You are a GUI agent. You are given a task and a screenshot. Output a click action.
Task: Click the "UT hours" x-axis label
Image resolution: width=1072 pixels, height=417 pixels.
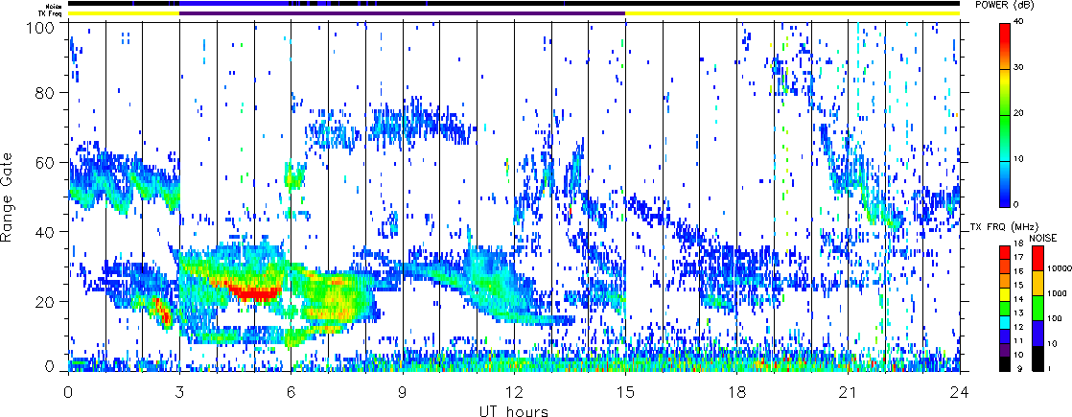(513, 410)
